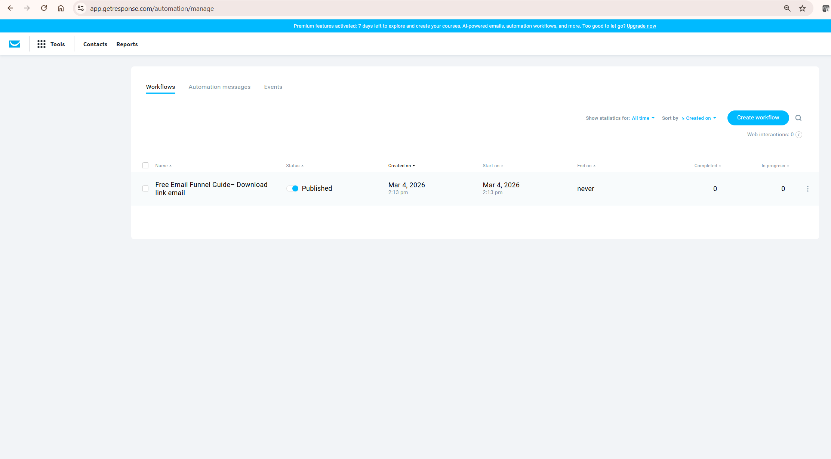Reload the page with the refresh icon
831x459 pixels.
tap(44, 8)
